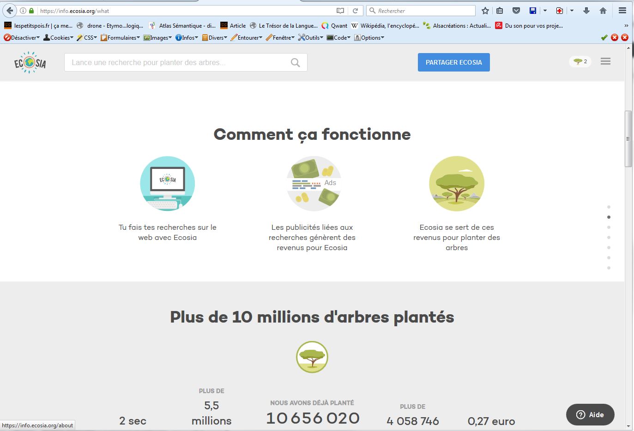Bookmark this page with the star icon
Viewport: 634px width, 431px height.
pos(485,11)
